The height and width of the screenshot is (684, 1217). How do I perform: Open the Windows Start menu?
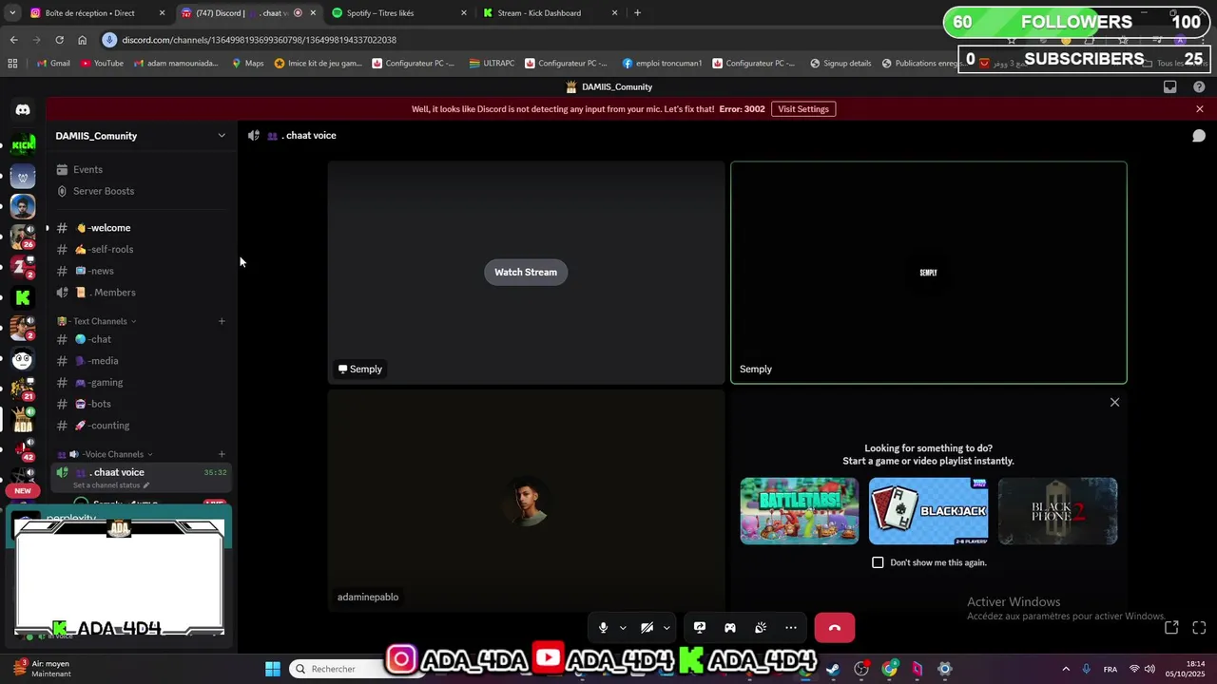(273, 669)
